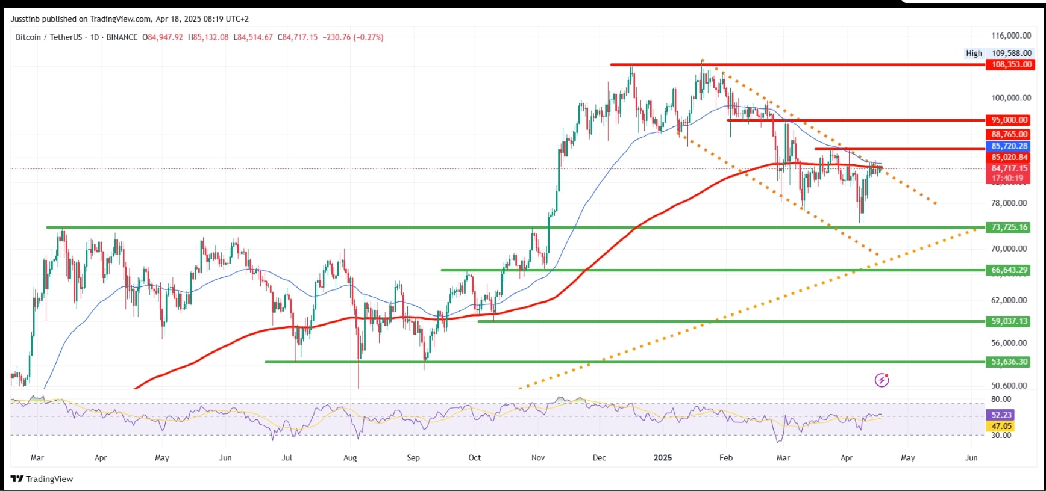
Task: Click the 78,000.00 price scale label
Action: tap(1009, 203)
